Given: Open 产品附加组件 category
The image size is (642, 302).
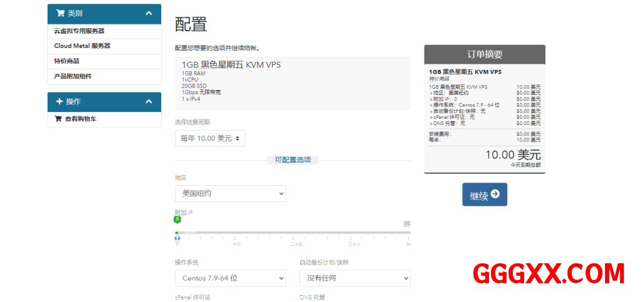Looking at the screenshot, I should [x=73, y=76].
